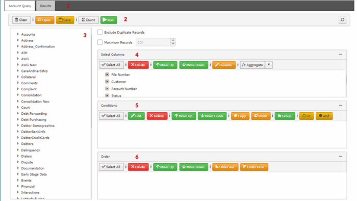Move Up condition in Conditions panel
The image size is (357, 201).
(x=184, y=116)
